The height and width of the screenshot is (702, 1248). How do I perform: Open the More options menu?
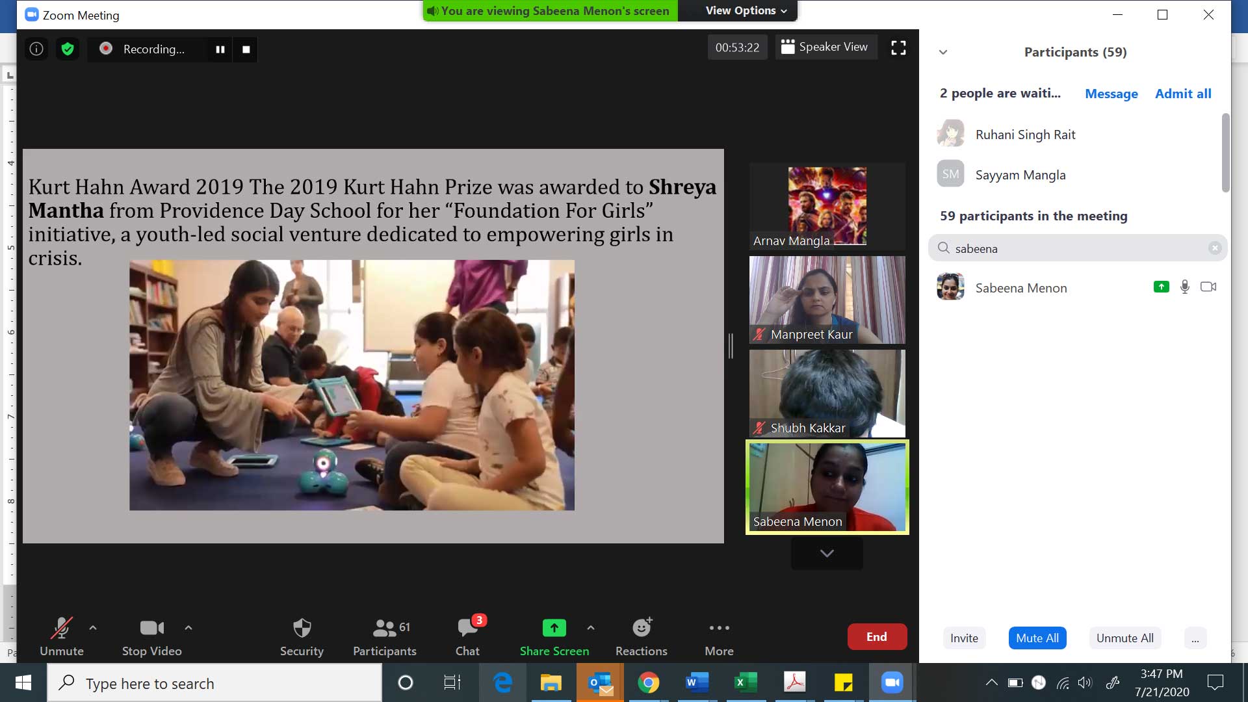coord(719,636)
